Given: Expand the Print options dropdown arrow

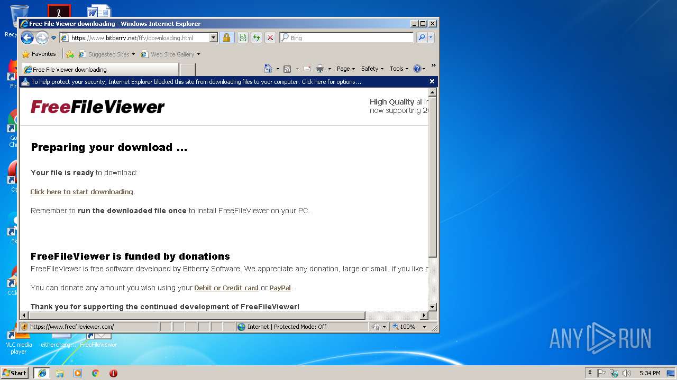Looking at the screenshot, I should (x=330, y=69).
